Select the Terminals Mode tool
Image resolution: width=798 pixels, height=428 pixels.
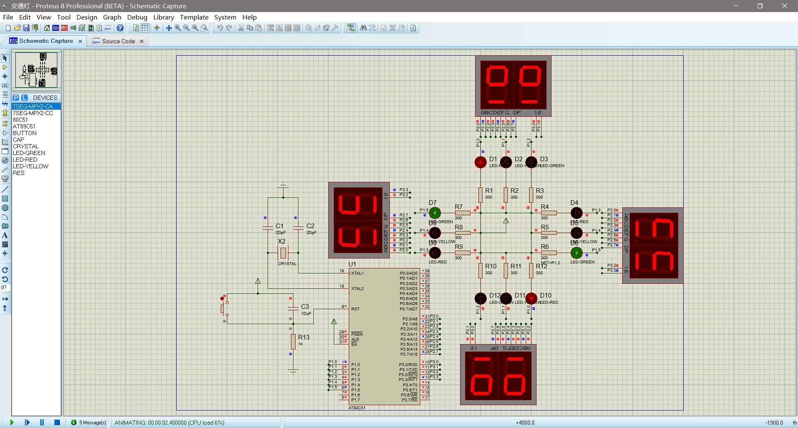(x=5, y=123)
